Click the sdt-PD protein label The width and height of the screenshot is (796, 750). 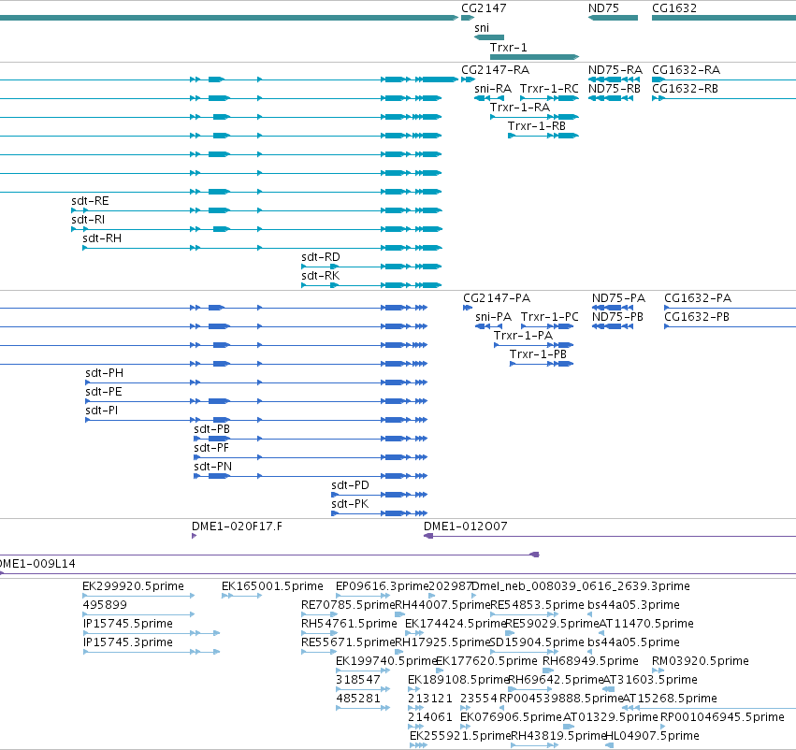point(350,486)
